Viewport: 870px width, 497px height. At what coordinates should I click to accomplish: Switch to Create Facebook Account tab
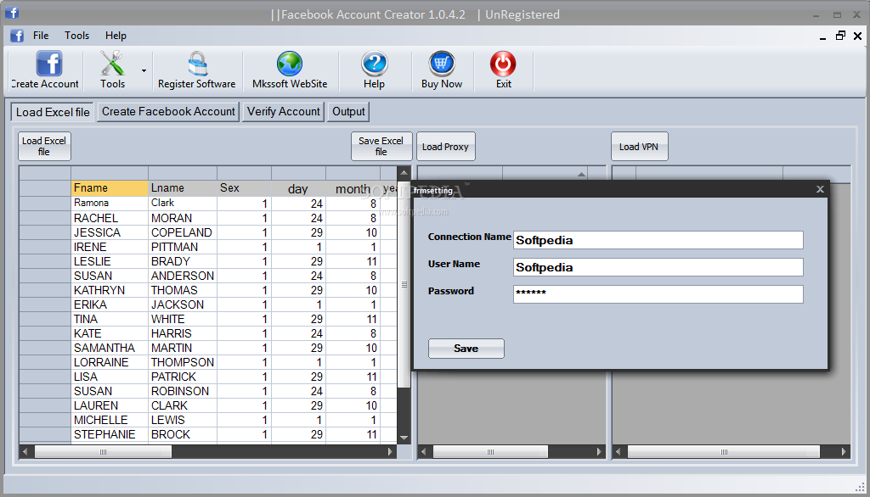(x=168, y=111)
